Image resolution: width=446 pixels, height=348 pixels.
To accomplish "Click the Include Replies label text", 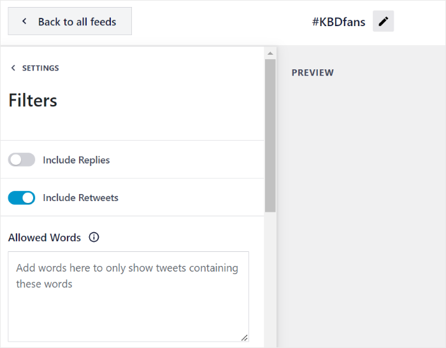I will click(x=76, y=160).
